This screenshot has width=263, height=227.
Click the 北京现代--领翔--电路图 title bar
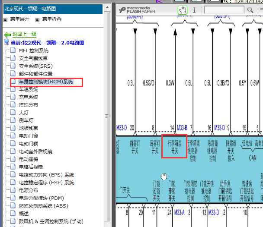pyautogui.click(x=53, y=9)
